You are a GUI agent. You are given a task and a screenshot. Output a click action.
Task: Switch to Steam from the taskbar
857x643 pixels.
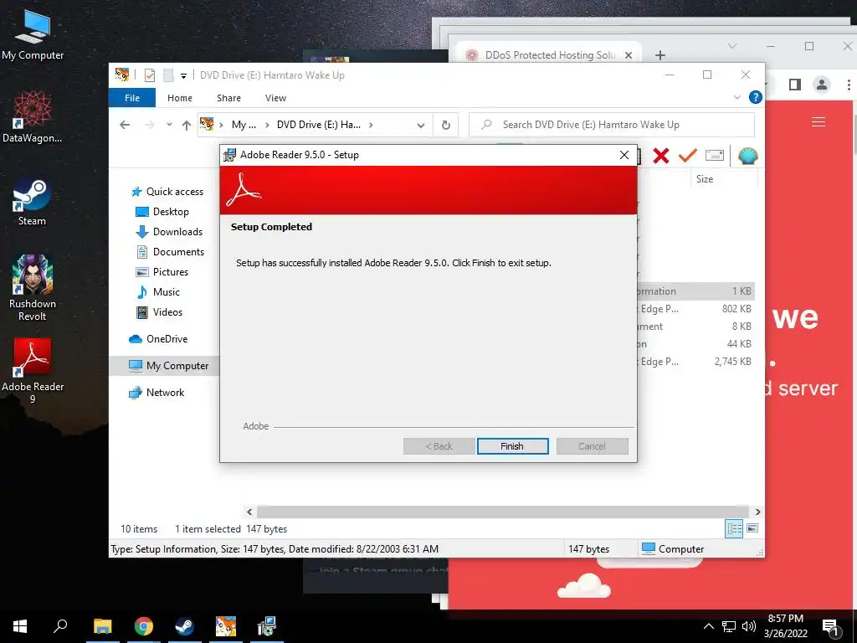(185, 626)
